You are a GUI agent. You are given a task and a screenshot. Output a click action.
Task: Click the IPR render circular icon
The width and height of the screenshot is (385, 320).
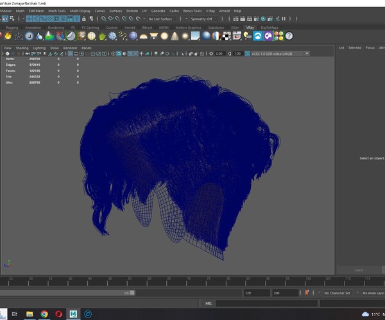263,19
